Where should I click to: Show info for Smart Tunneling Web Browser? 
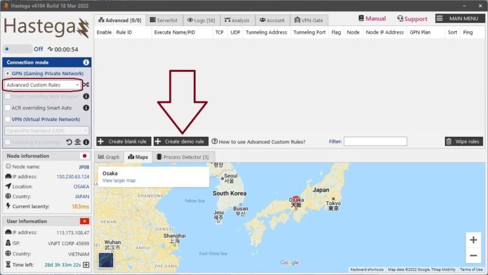click(x=86, y=96)
